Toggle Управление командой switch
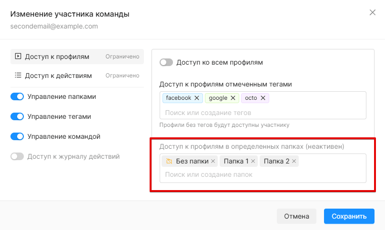Image resolution: width=385 pixels, height=230 pixels. point(17,136)
